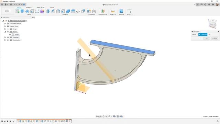Image resolution: width=220 pixels, height=124 pixels.
Task: Click the Pan hand navigation icon
Action: click(103, 116)
